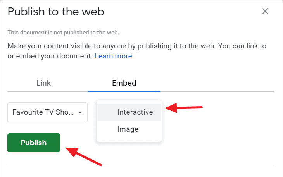This screenshot has height=177, width=283.
Task: Click the green Publish button
Action: 34,143
